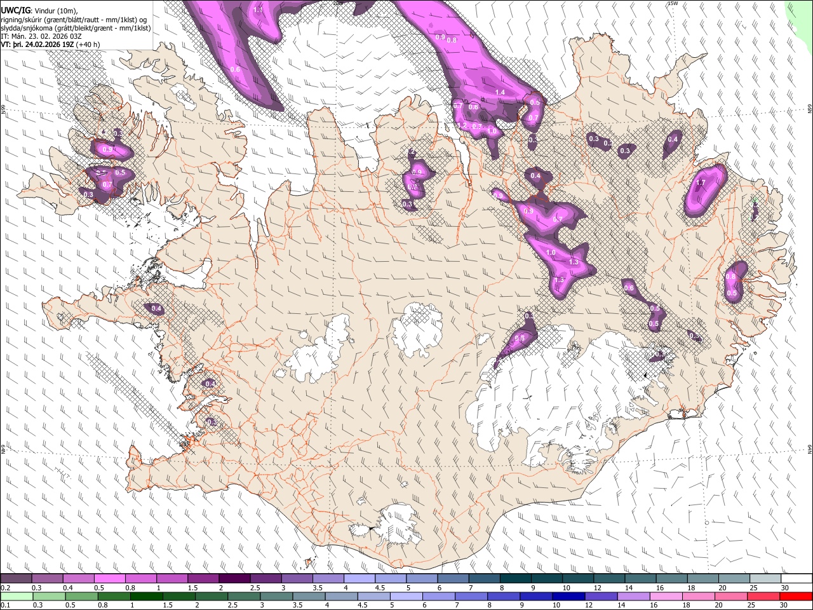Select the bottom-row legend swatch starting at 2
Viewport: 813px width, 610px height.
coord(212,596)
